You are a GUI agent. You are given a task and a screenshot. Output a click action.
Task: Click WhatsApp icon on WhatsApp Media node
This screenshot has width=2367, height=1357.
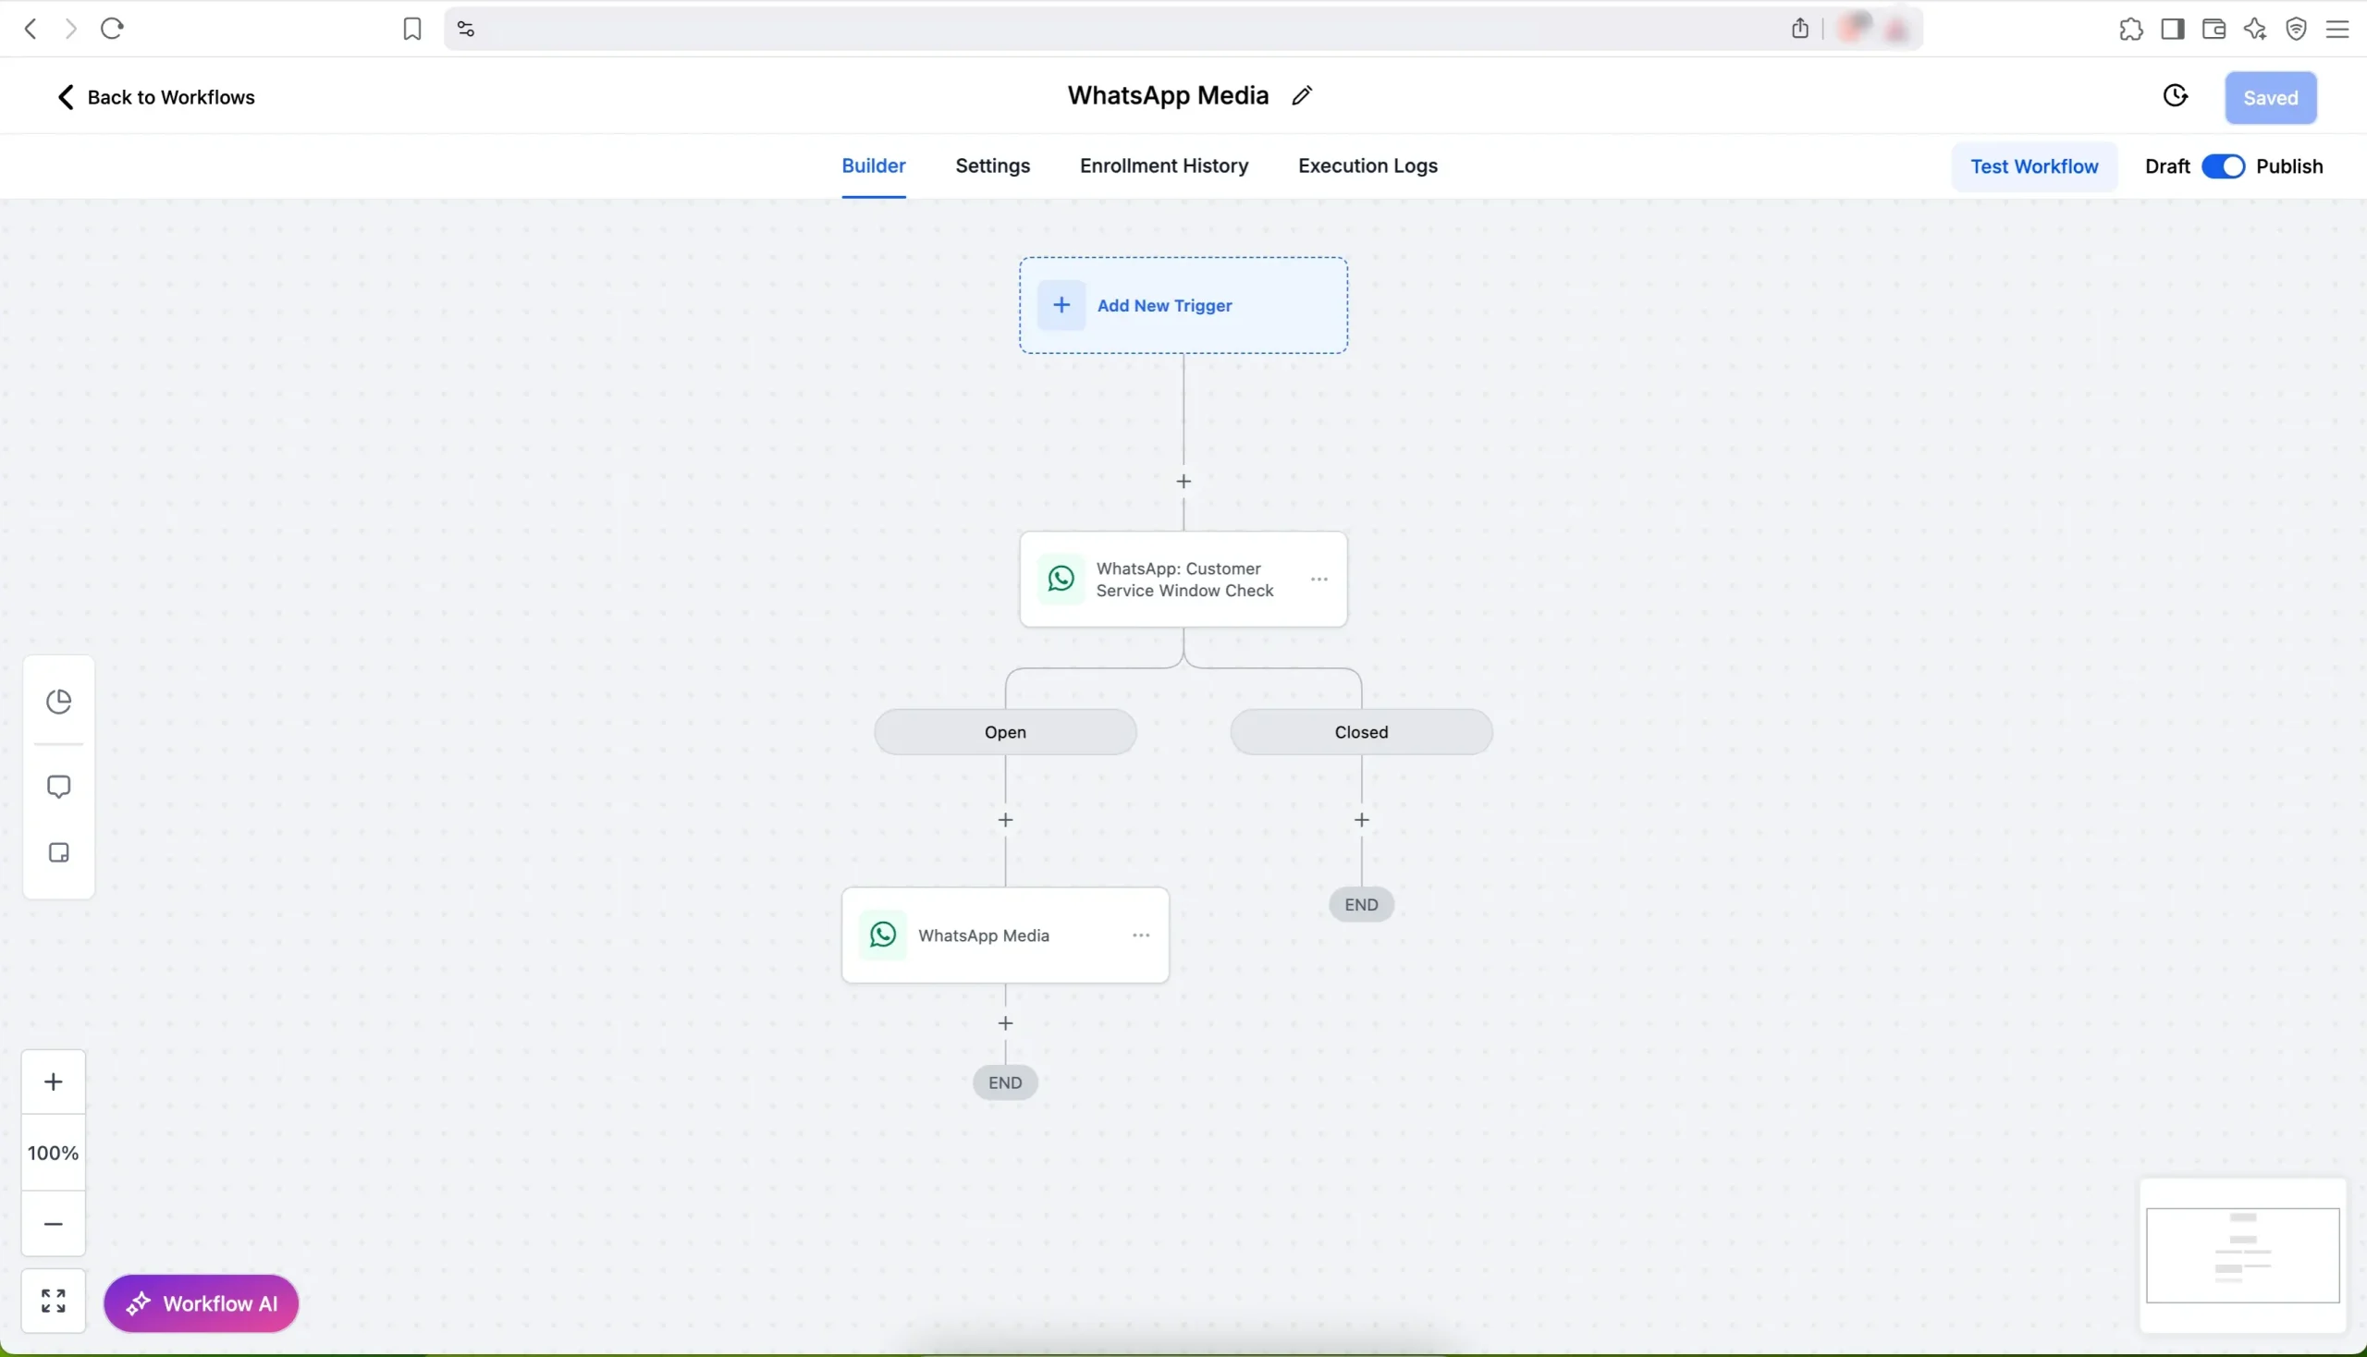click(x=884, y=935)
